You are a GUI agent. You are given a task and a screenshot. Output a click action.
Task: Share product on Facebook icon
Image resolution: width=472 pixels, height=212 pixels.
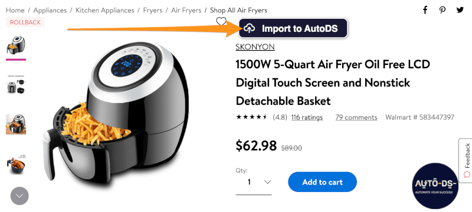pyautogui.click(x=425, y=10)
